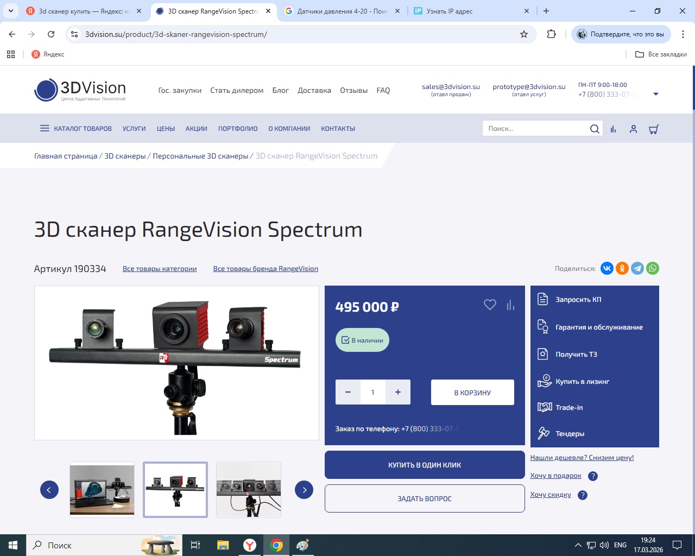Image resolution: width=695 pixels, height=556 pixels.
Task: Go back to previous page
Action: point(12,34)
